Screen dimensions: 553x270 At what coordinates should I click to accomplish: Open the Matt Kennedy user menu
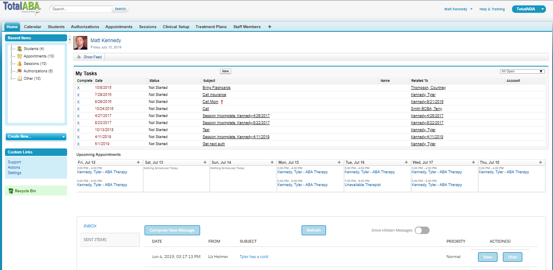click(x=458, y=9)
